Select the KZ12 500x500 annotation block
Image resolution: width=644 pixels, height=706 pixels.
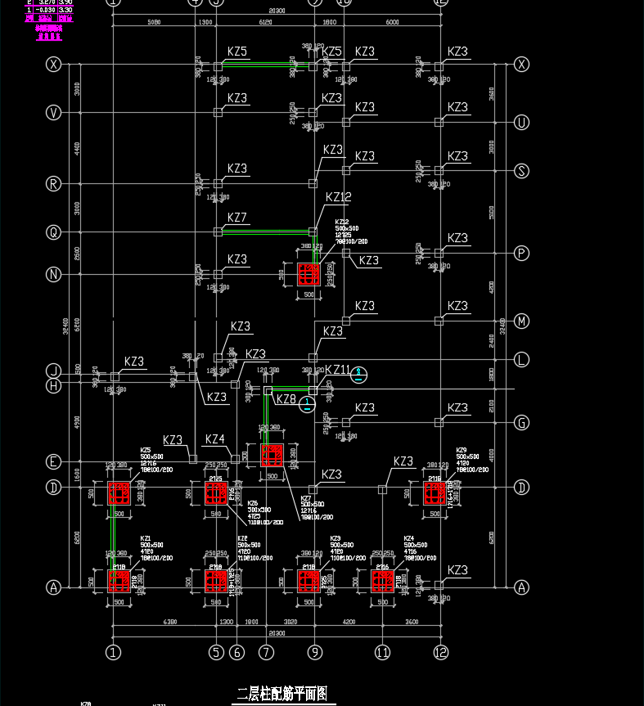point(351,232)
